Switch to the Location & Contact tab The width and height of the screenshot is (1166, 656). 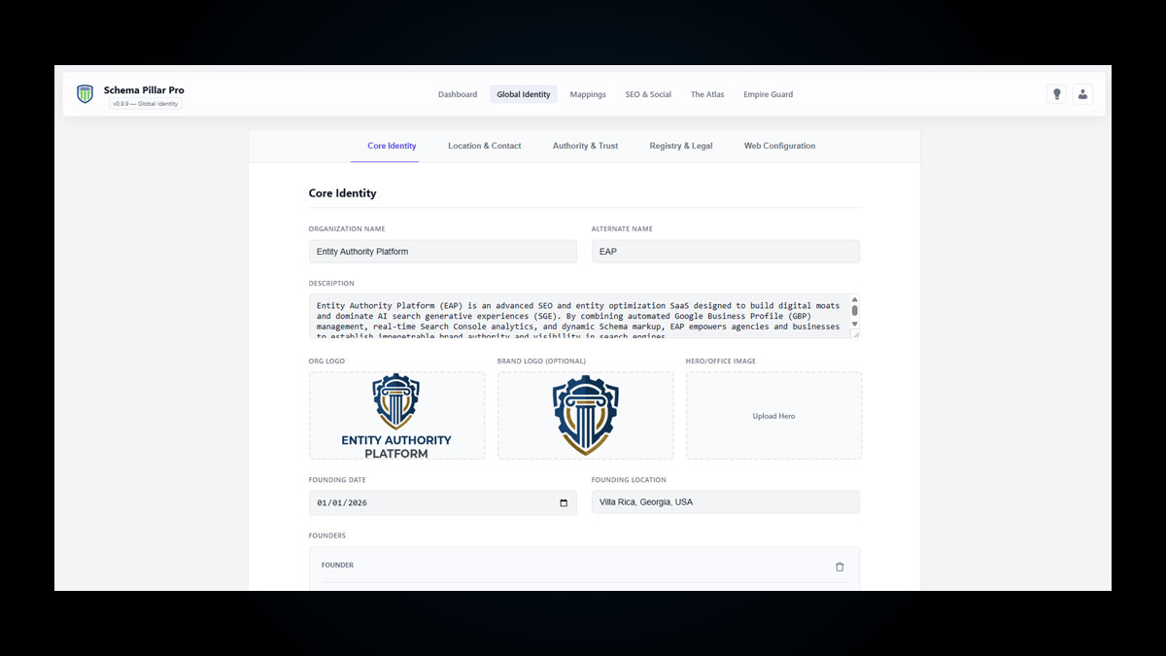pos(484,146)
